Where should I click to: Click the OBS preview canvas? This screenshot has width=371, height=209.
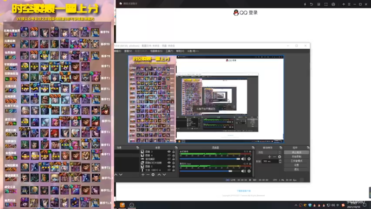(x=206, y=99)
